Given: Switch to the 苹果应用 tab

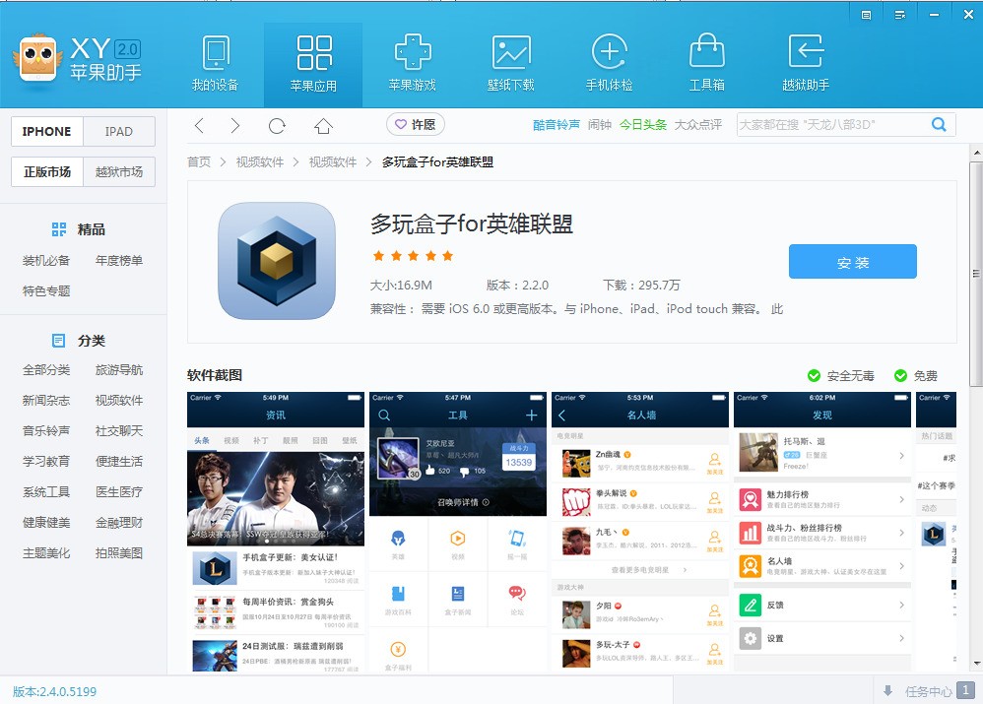Looking at the screenshot, I should 315,64.
